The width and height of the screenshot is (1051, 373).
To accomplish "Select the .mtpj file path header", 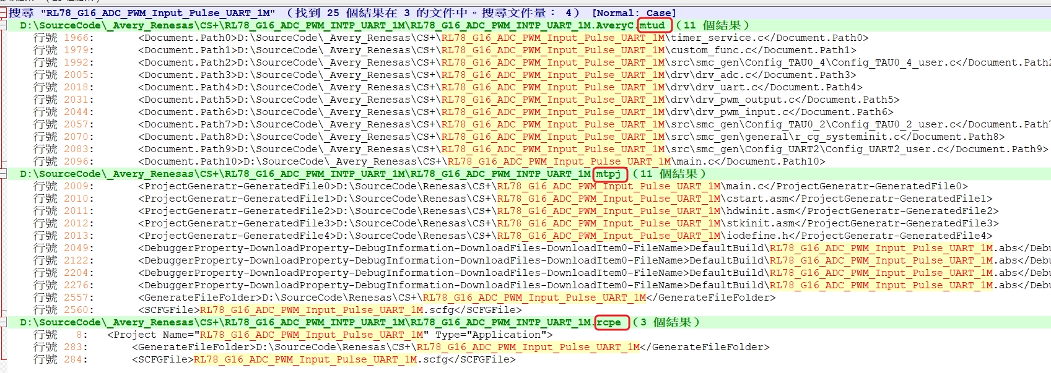I will coord(310,174).
